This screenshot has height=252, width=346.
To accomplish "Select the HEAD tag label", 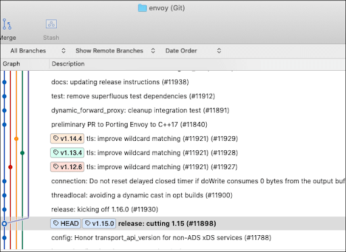I will tap(66, 224).
